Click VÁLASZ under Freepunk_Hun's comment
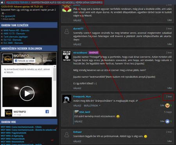This screenshot has width=176, height=145. tap(77, 106)
